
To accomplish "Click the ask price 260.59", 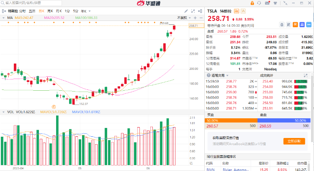I will [x=265, y=126].
